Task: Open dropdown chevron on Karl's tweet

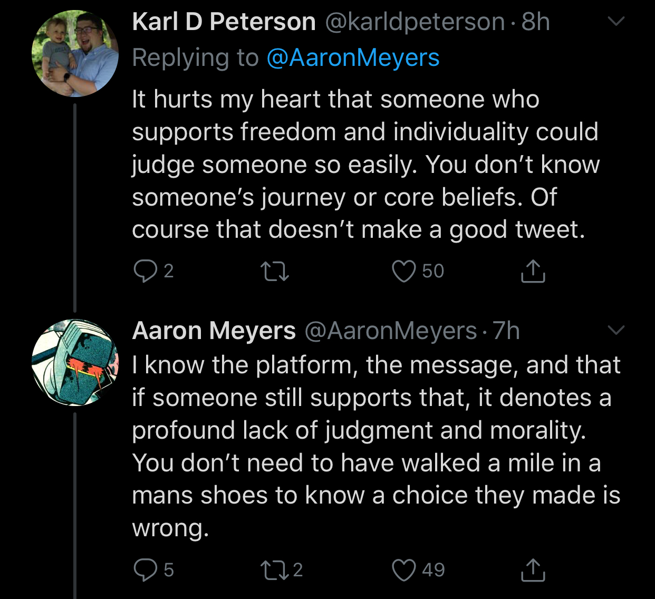Action: tap(616, 22)
